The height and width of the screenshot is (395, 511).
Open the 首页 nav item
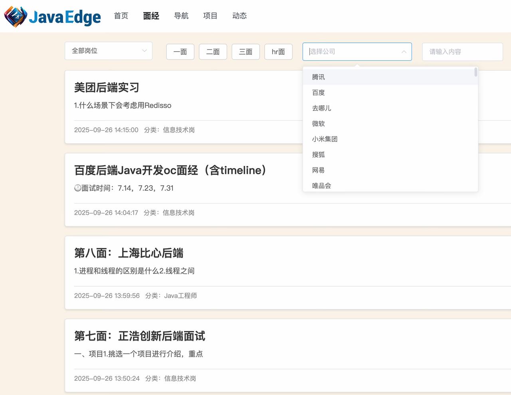121,16
